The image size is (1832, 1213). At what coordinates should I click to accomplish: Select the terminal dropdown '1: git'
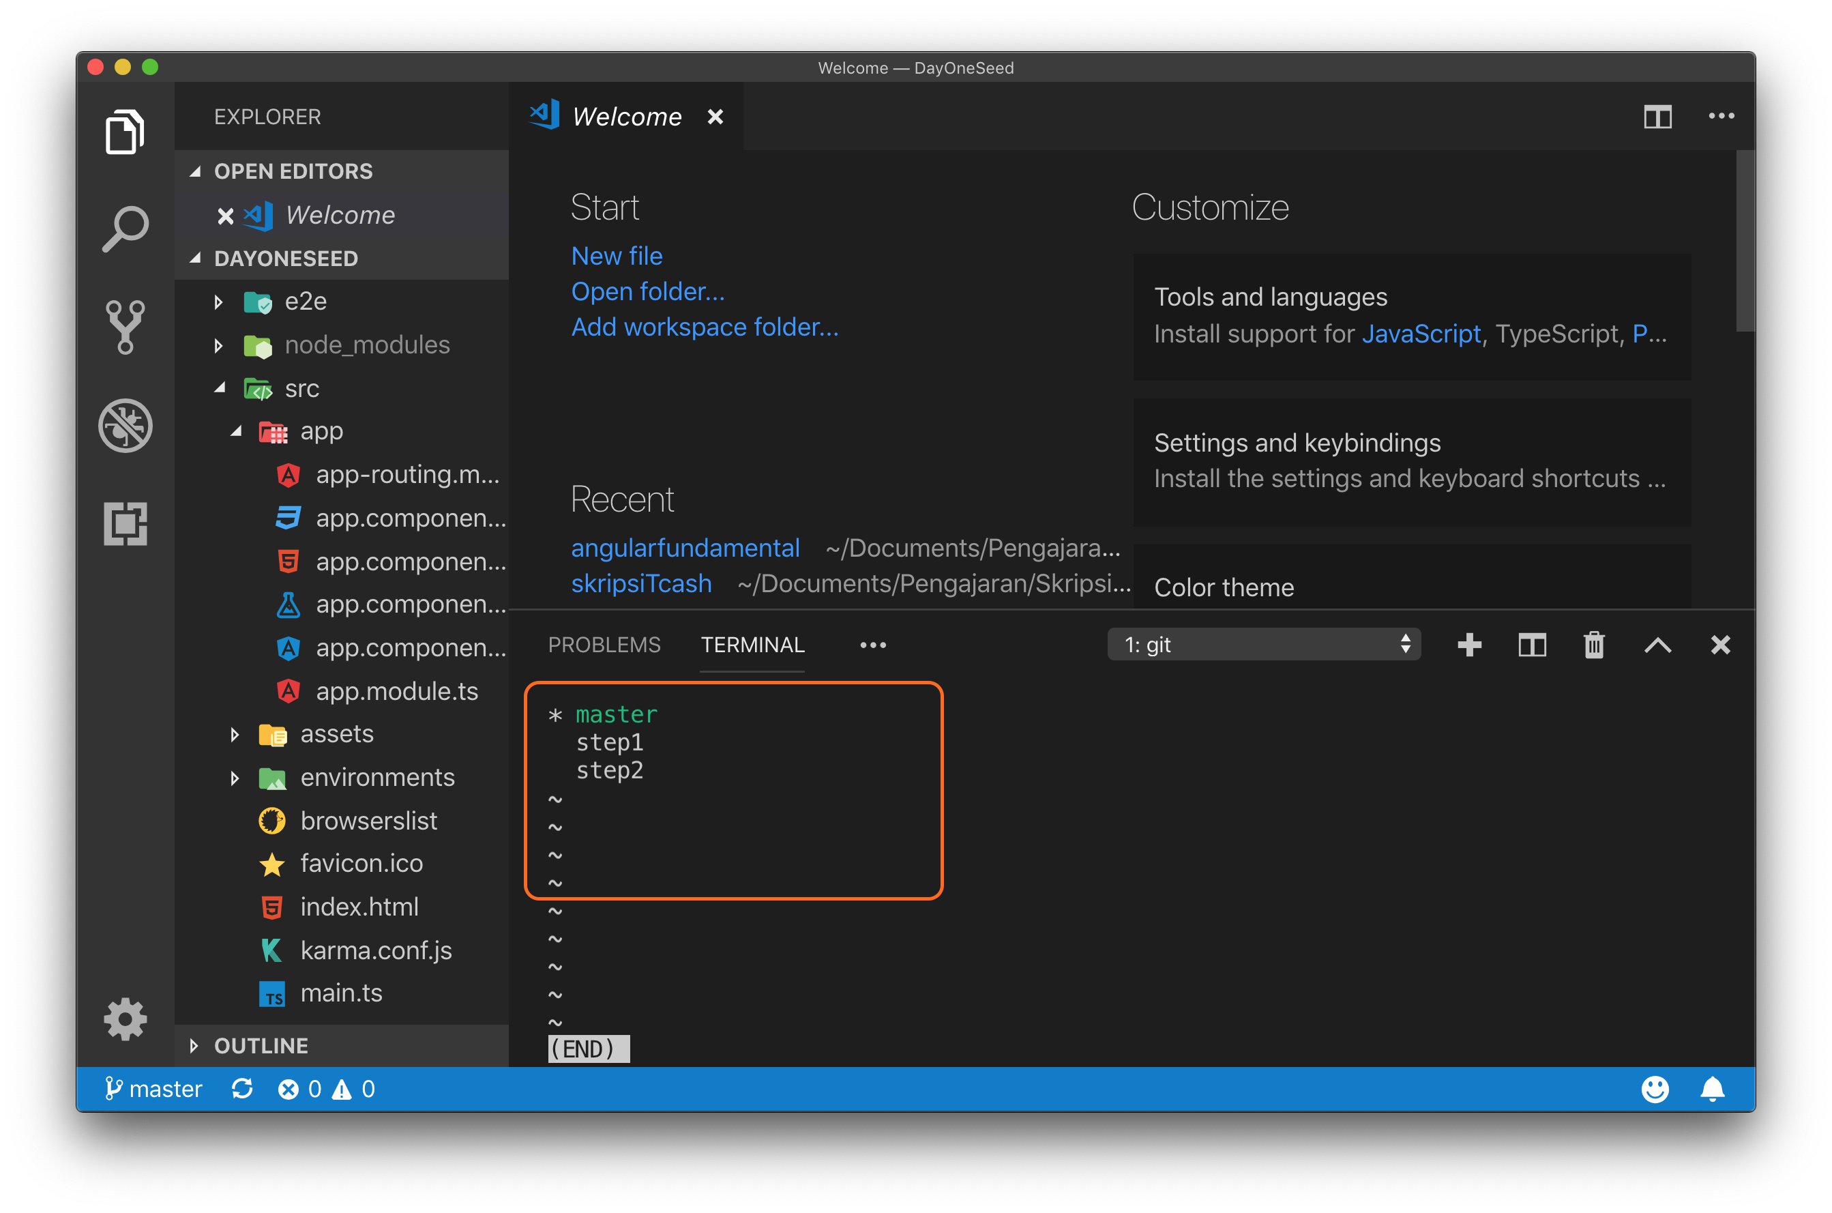[1264, 645]
